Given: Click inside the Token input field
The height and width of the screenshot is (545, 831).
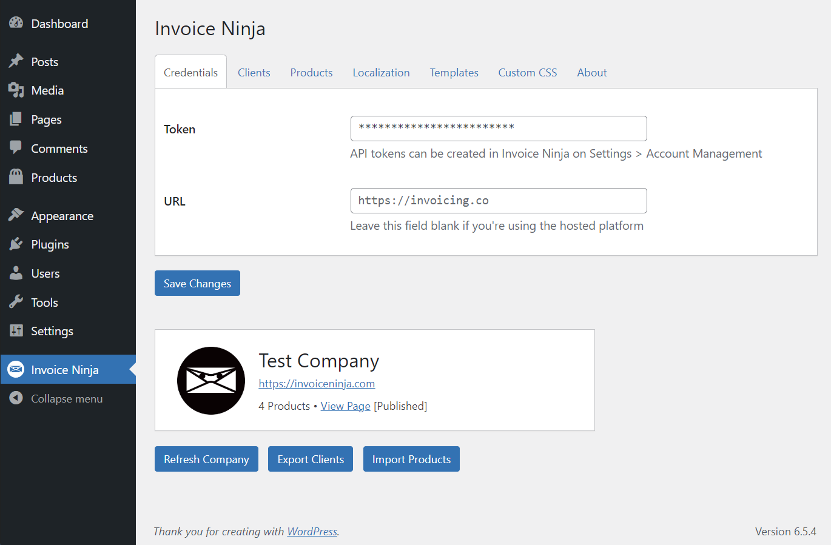Looking at the screenshot, I should point(499,129).
